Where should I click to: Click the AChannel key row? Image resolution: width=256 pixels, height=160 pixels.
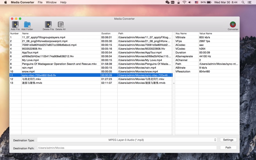pyautogui.click(x=181, y=60)
